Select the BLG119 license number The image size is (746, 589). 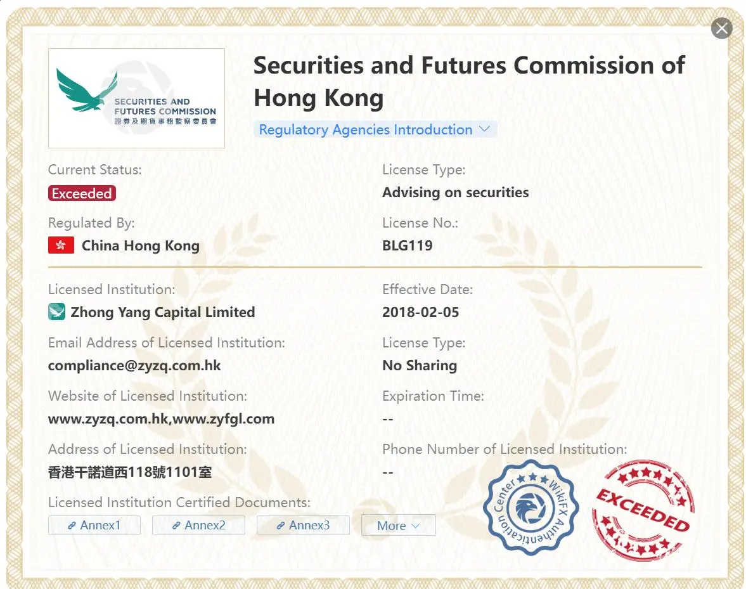pyautogui.click(x=408, y=245)
